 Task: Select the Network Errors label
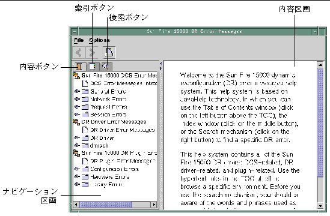point(108,99)
